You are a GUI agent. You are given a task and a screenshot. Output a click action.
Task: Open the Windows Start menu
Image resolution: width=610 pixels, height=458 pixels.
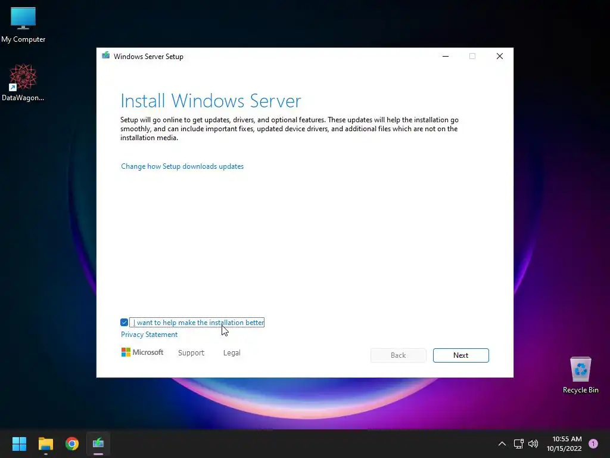click(19, 444)
